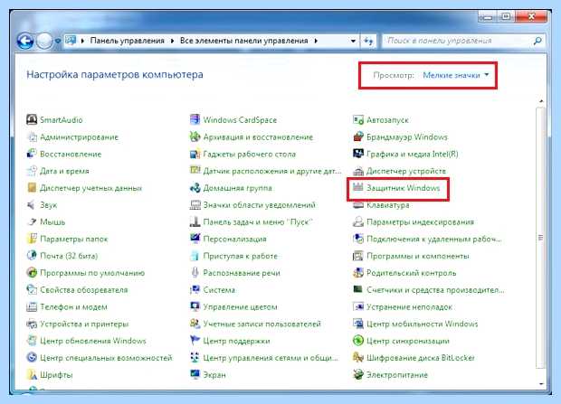Open Диспетчер учетных данных link
Image resolution: width=561 pixels, height=404 pixels.
click(x=90, y=188)
